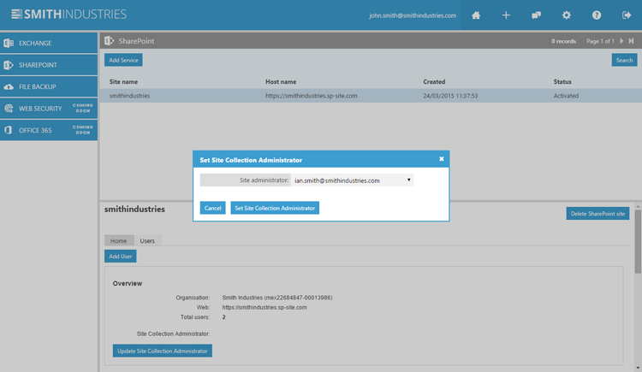Select the smithindustries site name cell

click(x=130, y=96)
